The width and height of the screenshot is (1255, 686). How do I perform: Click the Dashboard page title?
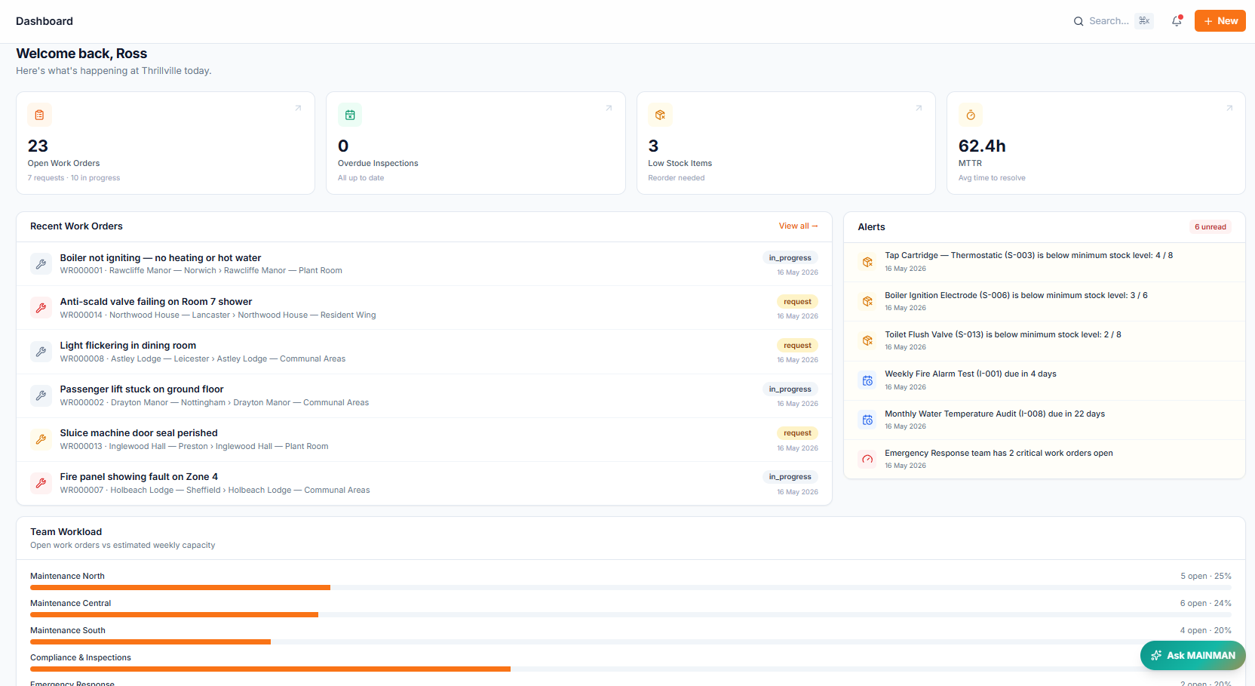(44, 21)
